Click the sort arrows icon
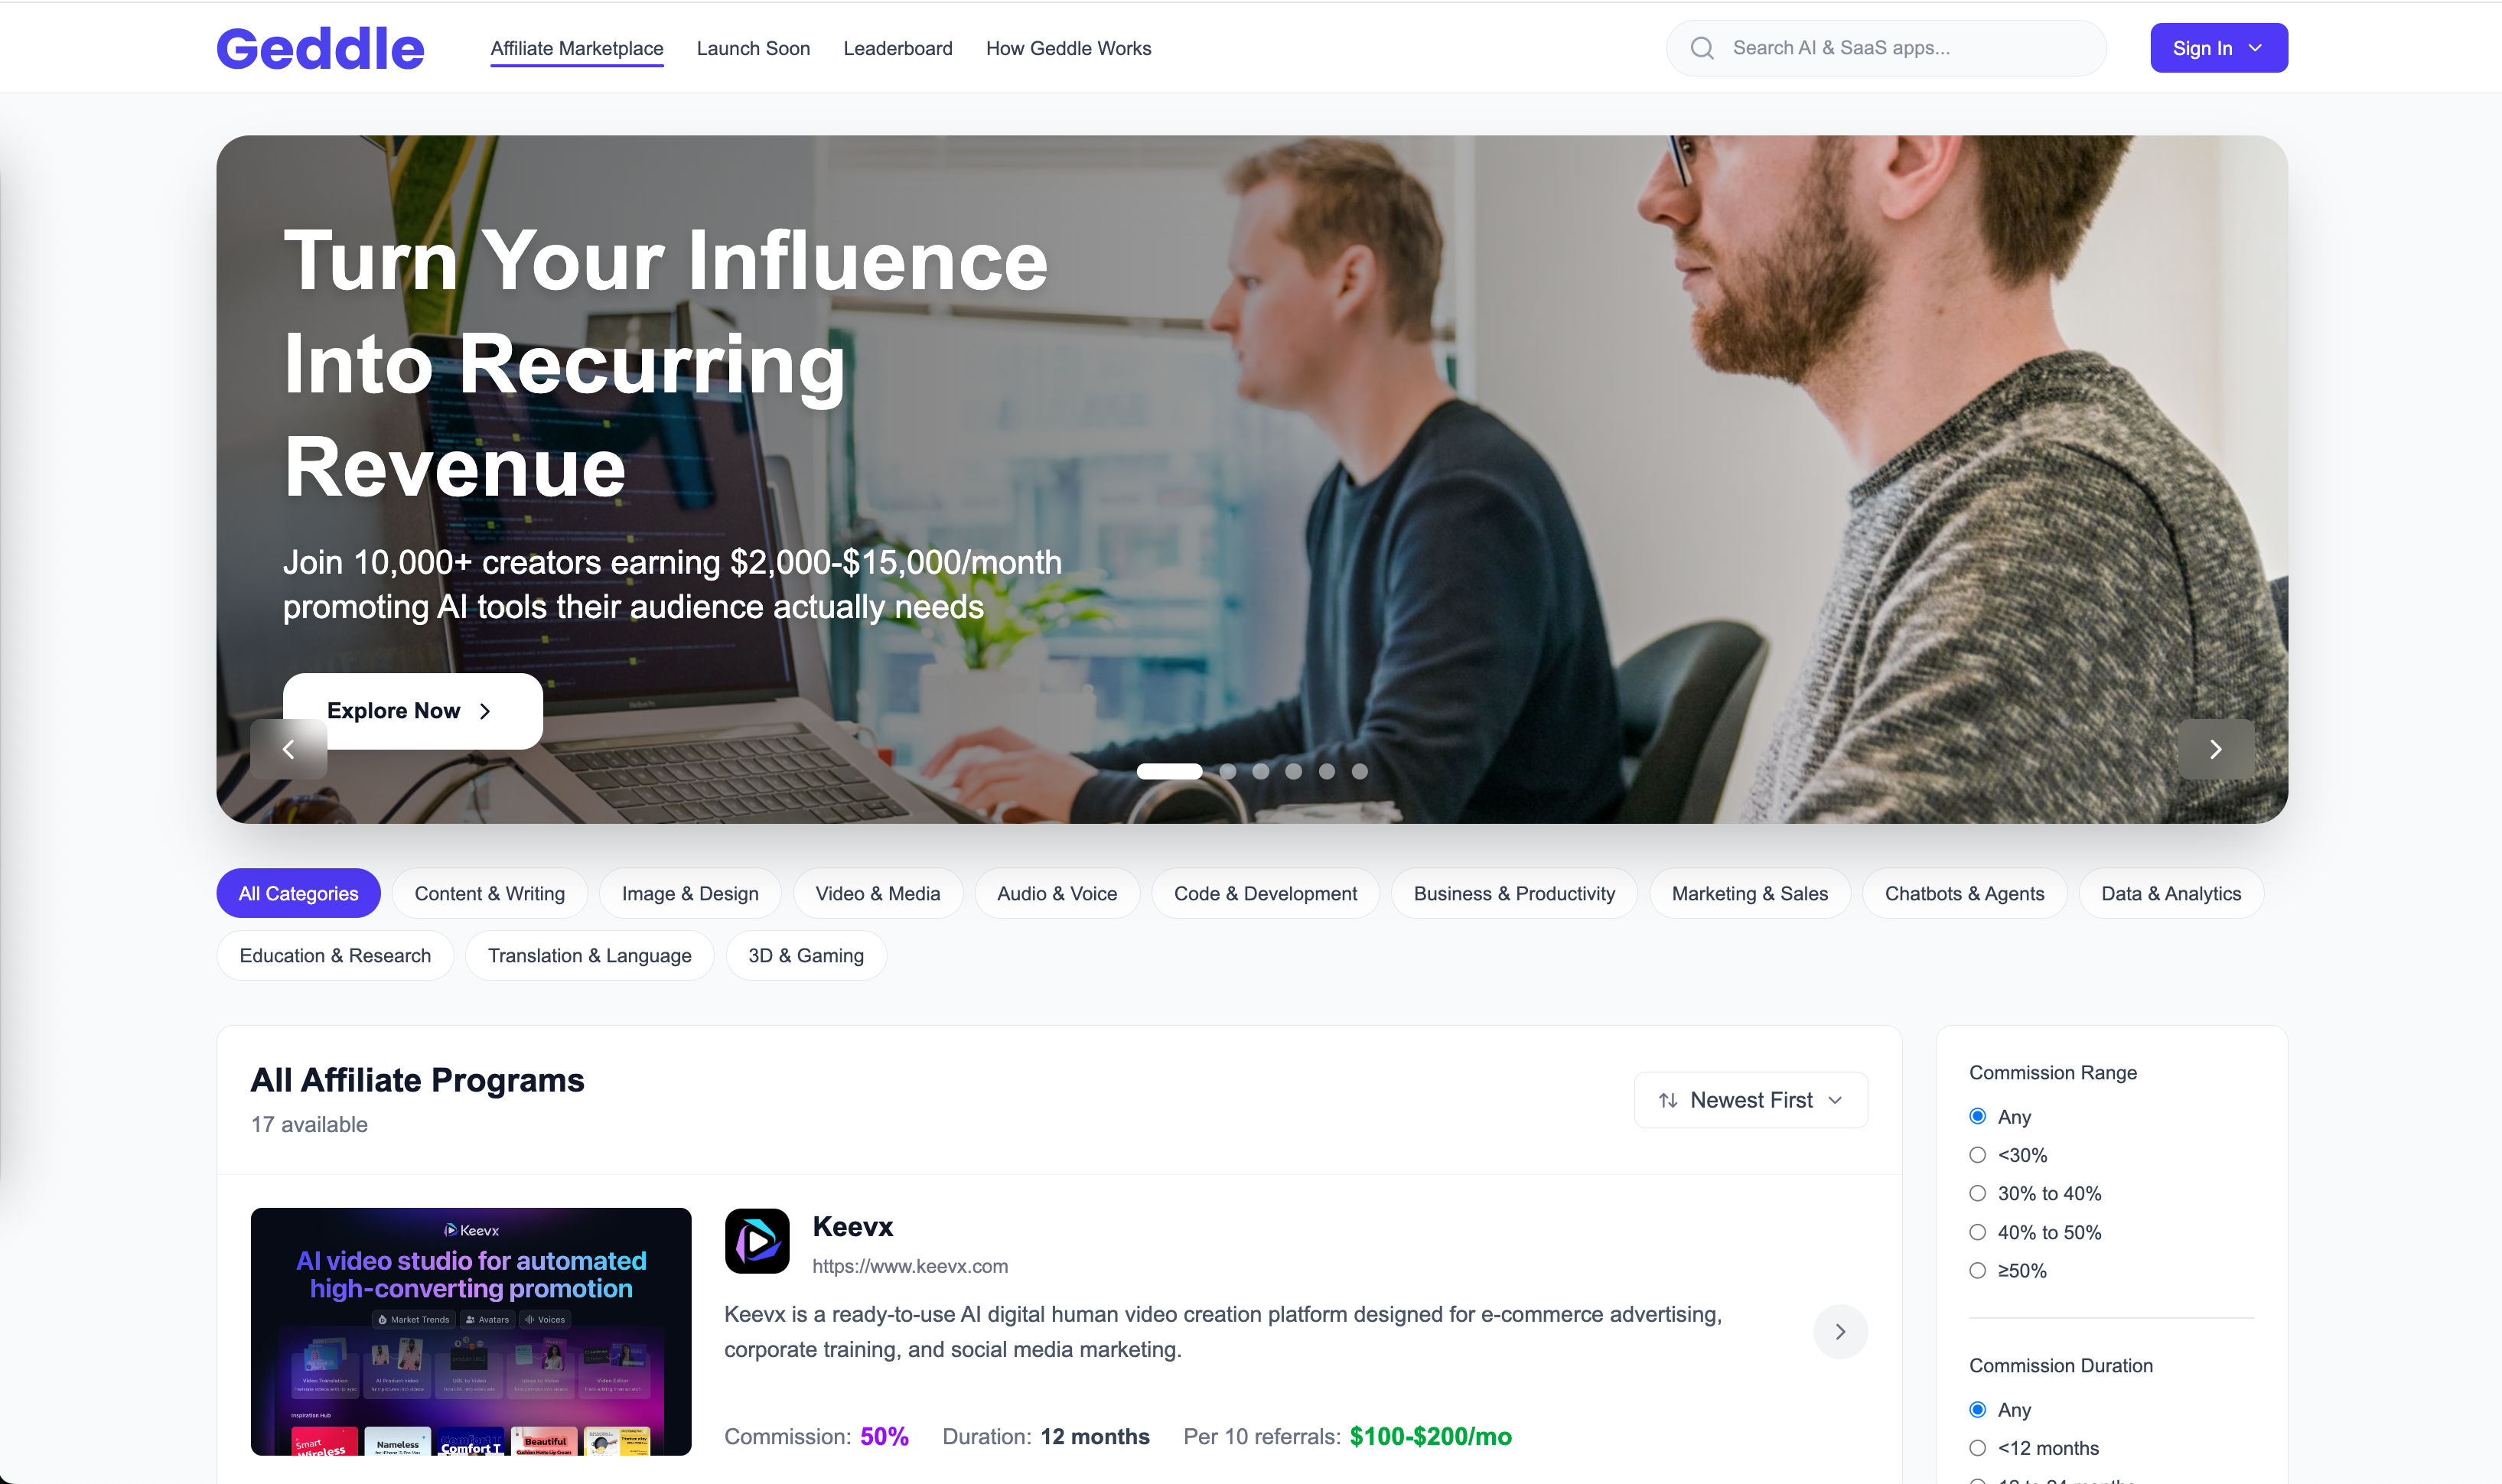The image size is (2502, 1484). click(x=1668, y=1100)
